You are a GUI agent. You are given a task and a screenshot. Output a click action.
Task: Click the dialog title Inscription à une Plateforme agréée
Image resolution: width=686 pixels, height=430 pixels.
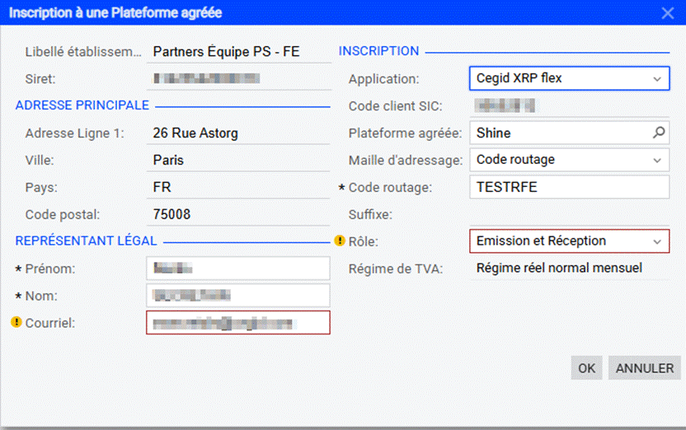point(115,12)
